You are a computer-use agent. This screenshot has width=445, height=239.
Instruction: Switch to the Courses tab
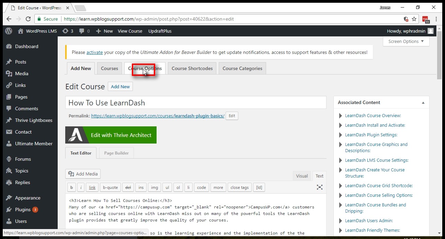[110, 68]
